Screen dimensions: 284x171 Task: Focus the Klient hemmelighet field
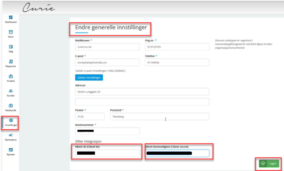177,153
